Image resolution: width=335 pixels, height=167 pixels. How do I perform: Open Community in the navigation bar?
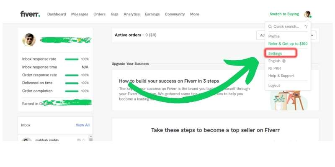tap(175, 14)
